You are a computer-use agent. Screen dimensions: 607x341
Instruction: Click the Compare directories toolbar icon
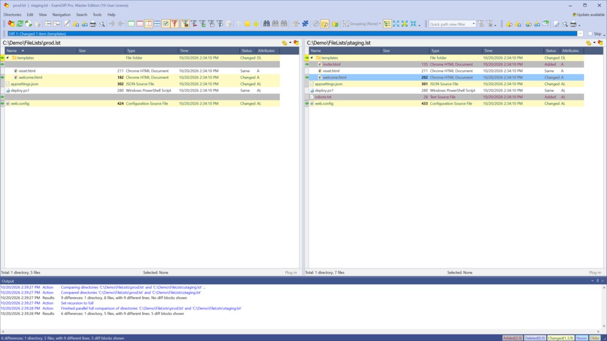[11, 24]
